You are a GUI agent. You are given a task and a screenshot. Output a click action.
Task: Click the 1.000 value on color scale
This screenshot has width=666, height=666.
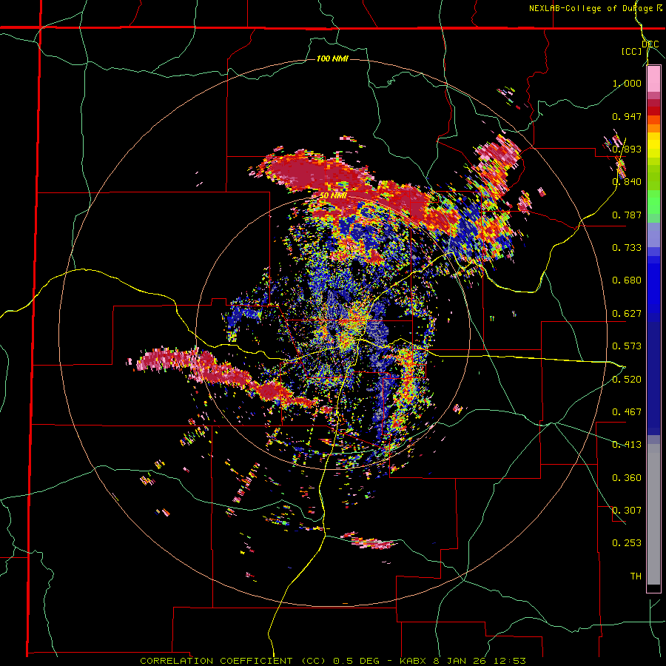pos(627,83)
